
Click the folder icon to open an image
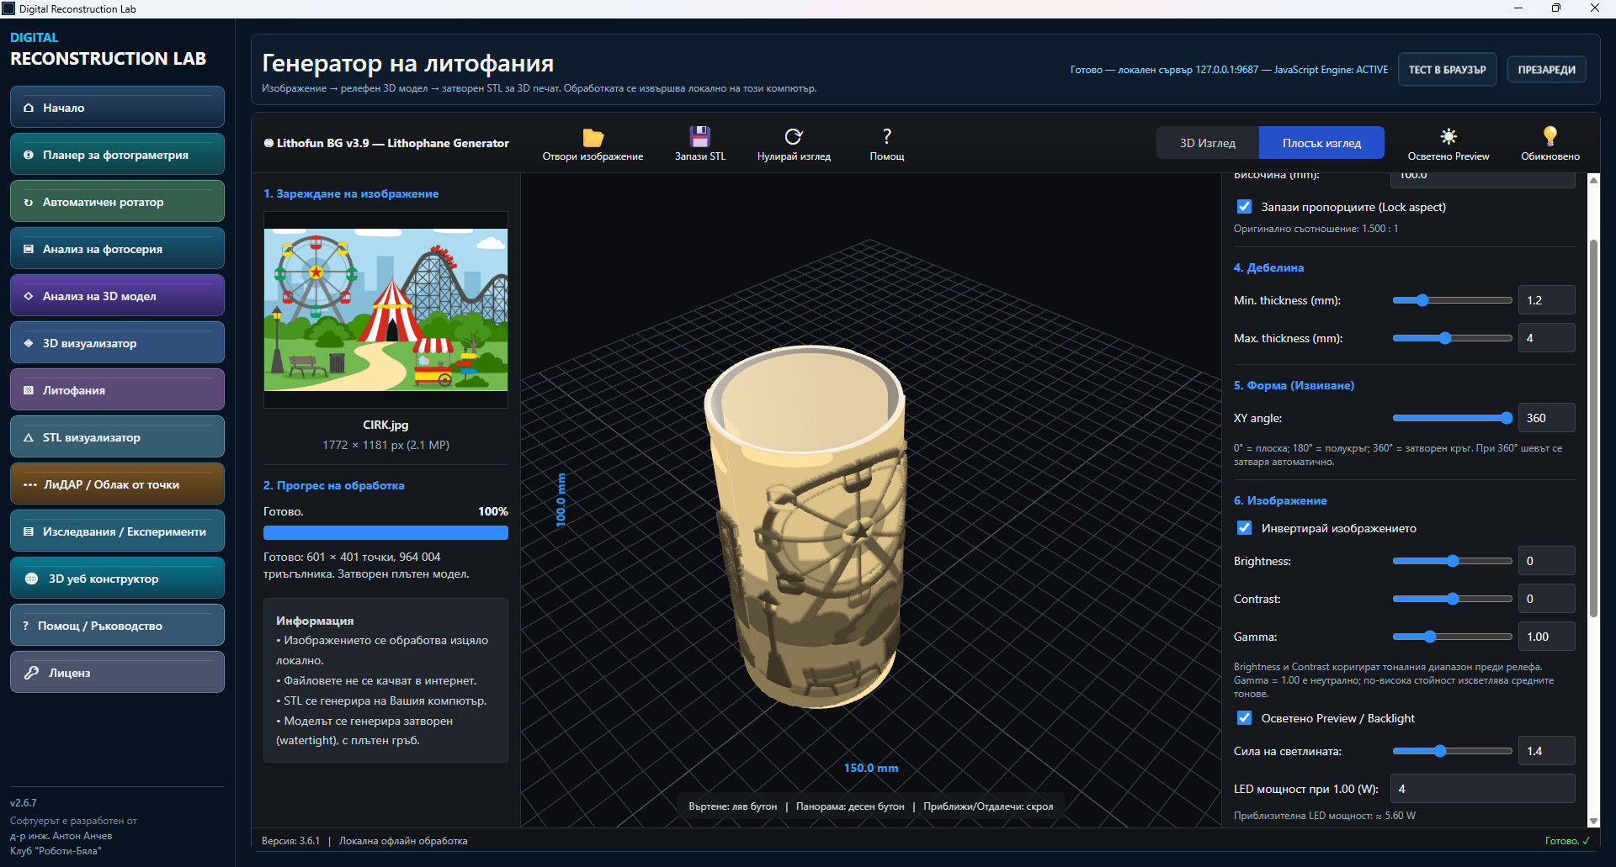[593, 137]
